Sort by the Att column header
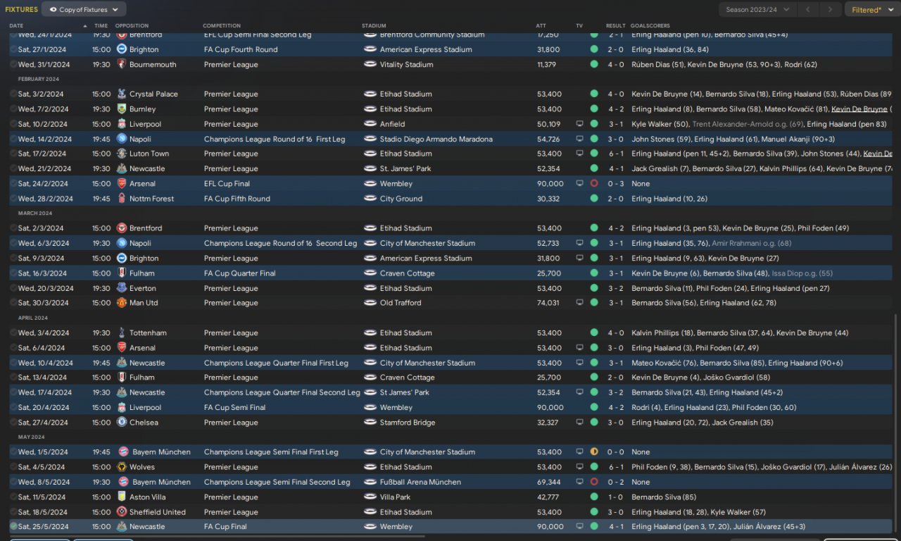Screen dimensions: 901x541 click(x=541, y=25)
